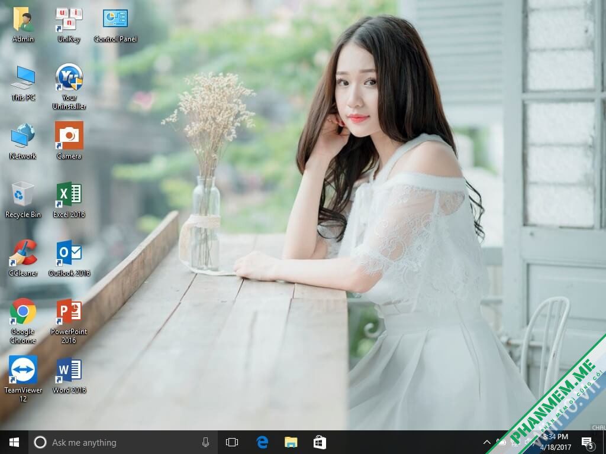
Task: Open the clock showing 8:34 PM
Action: click(556, 442)
